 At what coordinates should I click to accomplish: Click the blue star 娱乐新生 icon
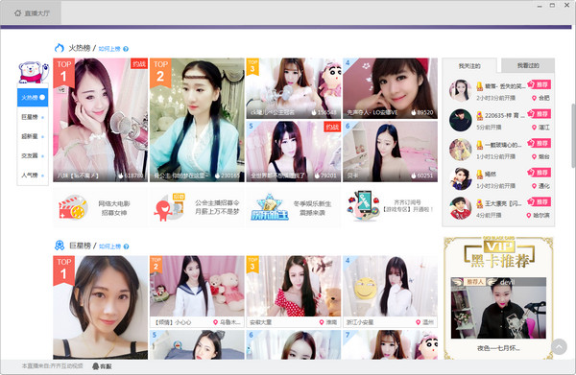(x=270, y=208)
